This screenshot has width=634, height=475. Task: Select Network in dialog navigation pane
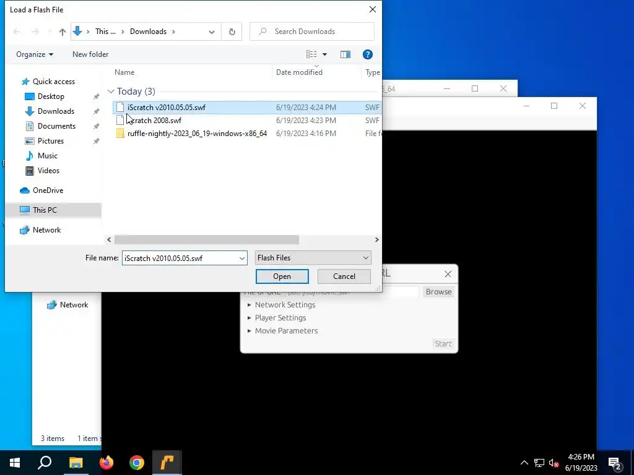pyautogui.click(x=46, y=230)
